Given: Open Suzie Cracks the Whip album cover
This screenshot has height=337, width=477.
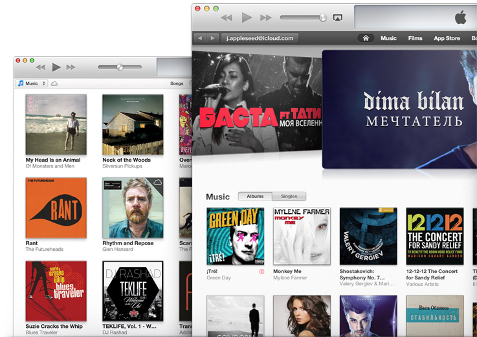Looking at the screenshot, I should pyautogui.click(x=56, y=291).
